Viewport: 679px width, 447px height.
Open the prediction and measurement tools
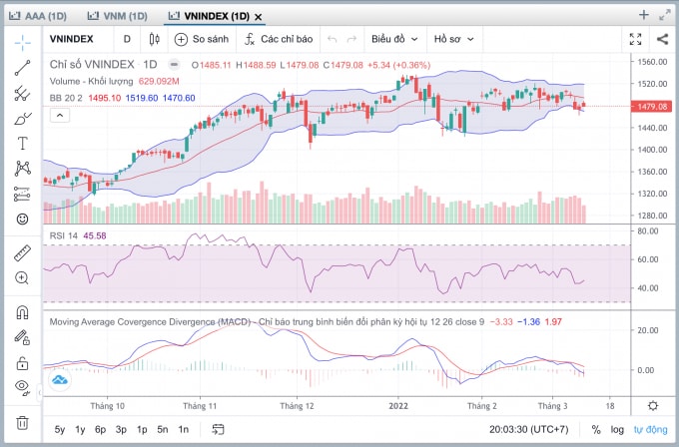(23, 194)
